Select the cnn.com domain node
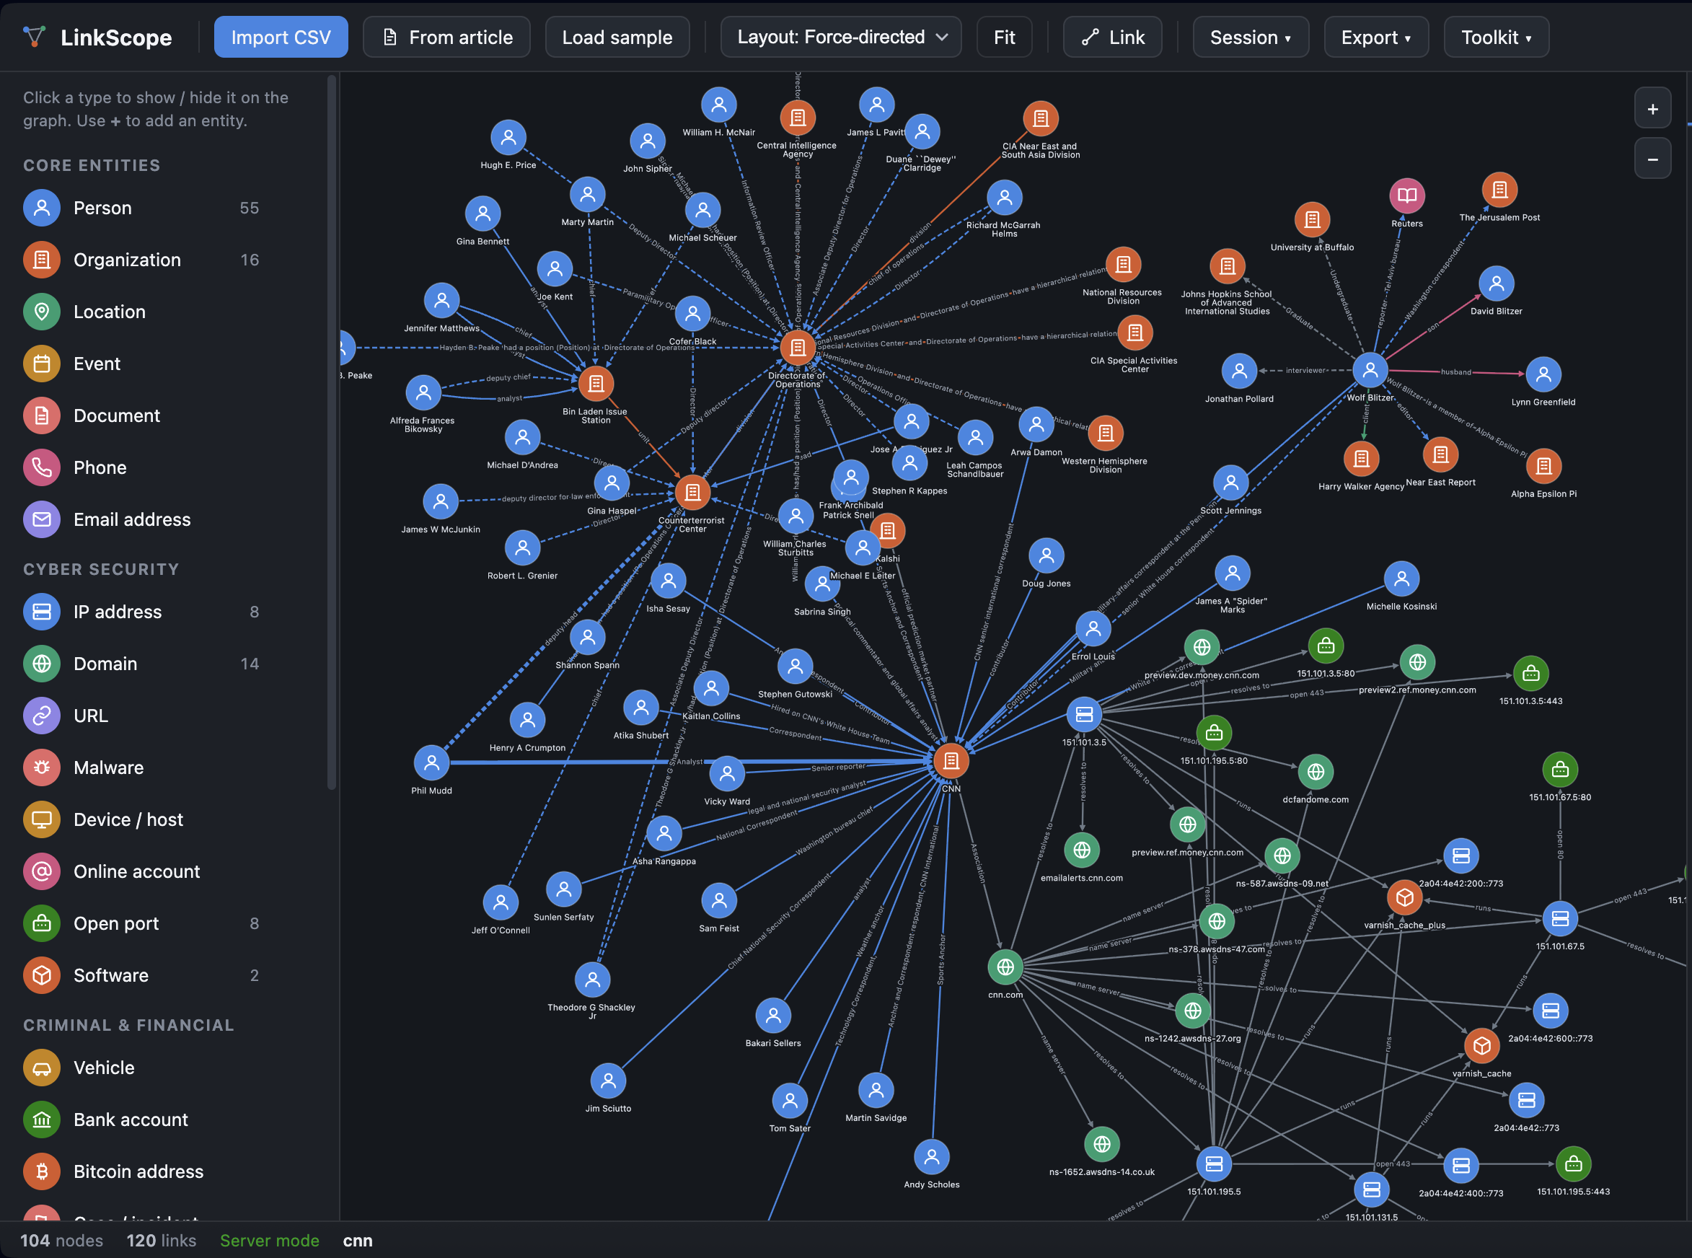Screen dimensions: 1692x1258 (1005, 967)
